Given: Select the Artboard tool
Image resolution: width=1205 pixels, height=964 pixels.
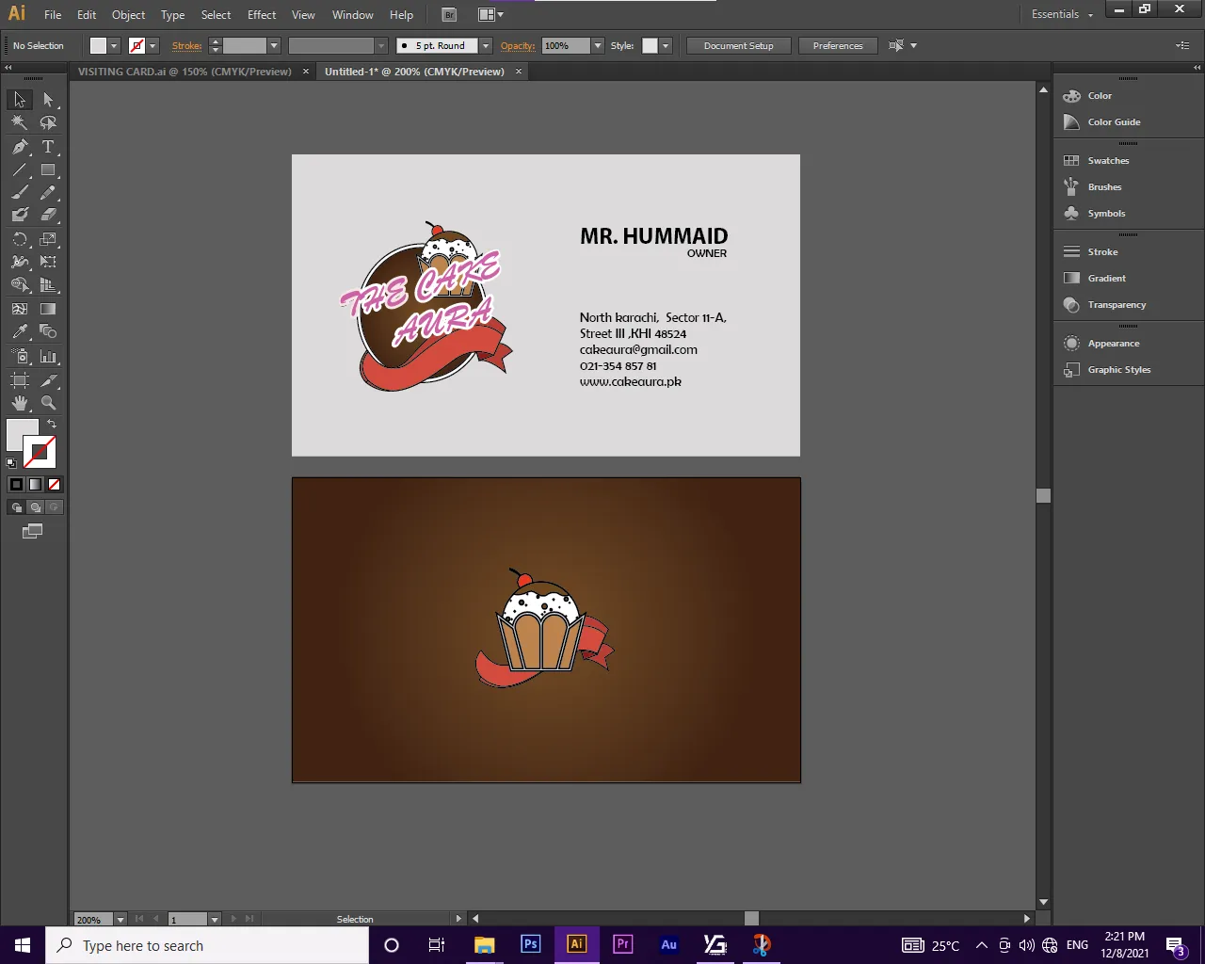Looking at the screenshot, I should (20, 380).
